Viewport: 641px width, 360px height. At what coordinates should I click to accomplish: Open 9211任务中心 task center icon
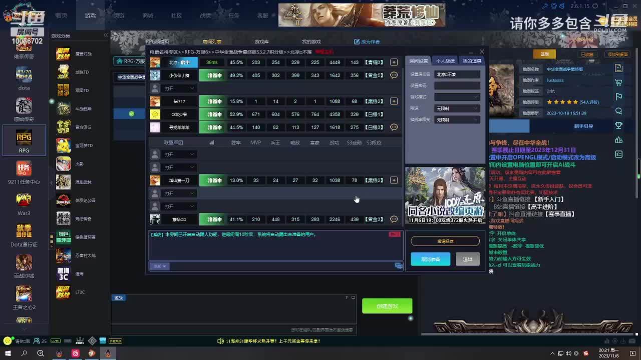[x=24, y=172]
